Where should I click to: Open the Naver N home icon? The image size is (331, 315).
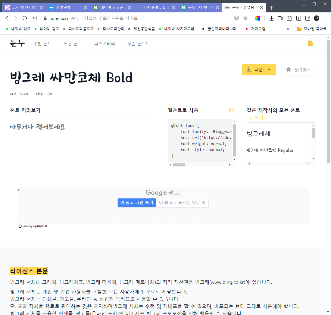click(34, 18)
